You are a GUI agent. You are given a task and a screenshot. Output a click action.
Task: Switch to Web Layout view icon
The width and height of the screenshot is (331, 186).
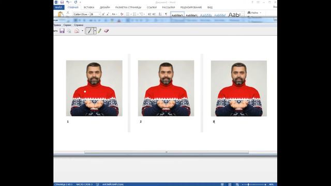pos(237,184)
